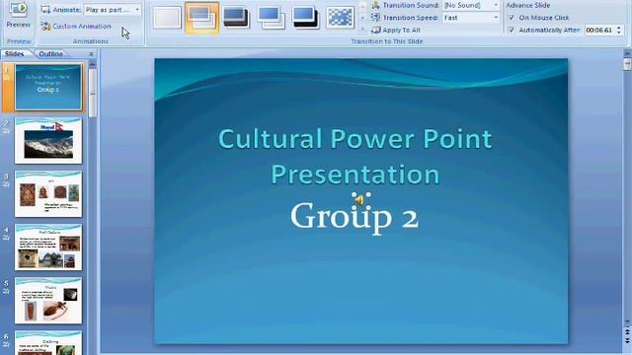Viewport: 632px width, 355px height.
Task: Click the Group 2 subtitle text
Action: pos(355,217)
